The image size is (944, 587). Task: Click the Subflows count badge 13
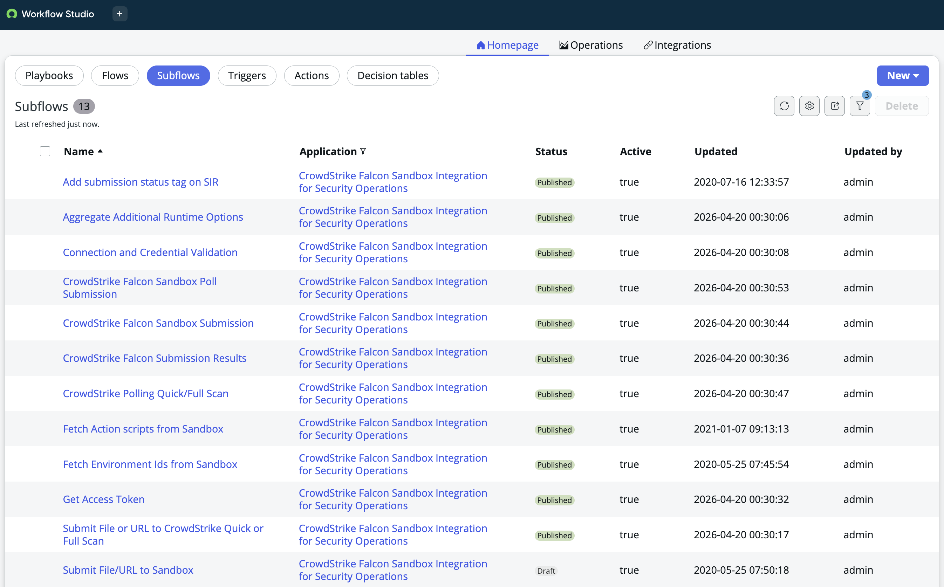coord(84,106)
